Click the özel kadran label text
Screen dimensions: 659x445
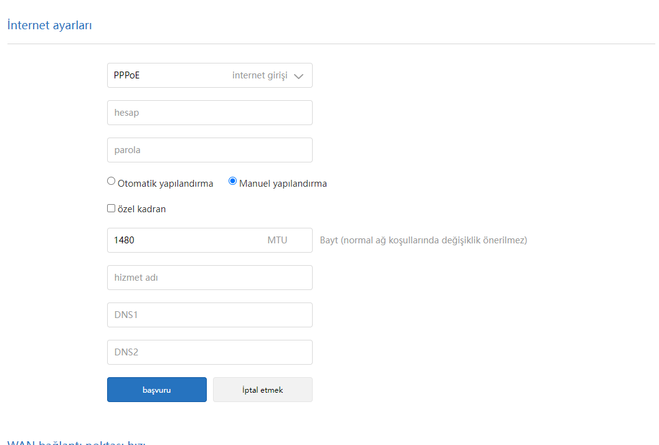pyautogui.click(x=141, y=209)
